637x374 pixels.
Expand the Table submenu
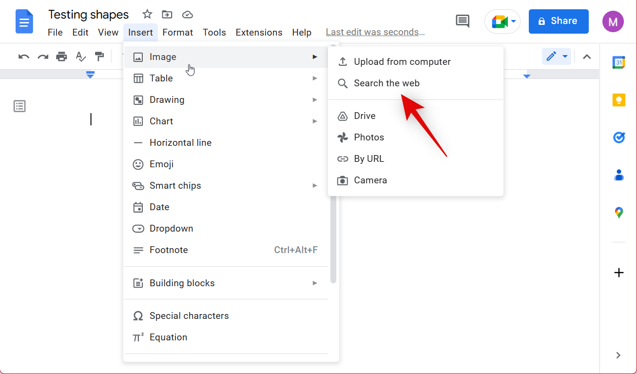(x=226, y=79)
